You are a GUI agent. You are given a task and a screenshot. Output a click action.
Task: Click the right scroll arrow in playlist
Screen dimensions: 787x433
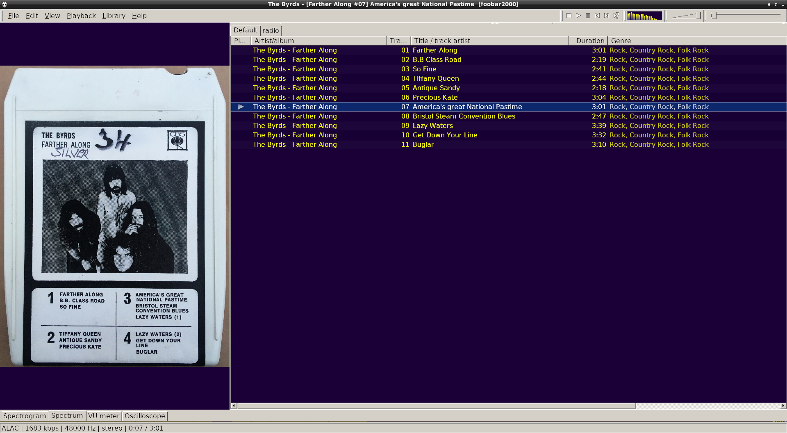point(783,406)
